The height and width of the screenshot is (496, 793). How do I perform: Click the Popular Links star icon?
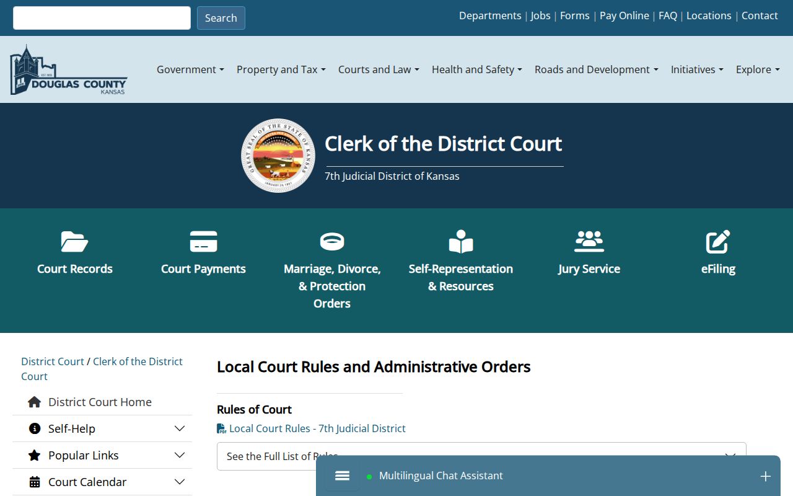[35, 455]
